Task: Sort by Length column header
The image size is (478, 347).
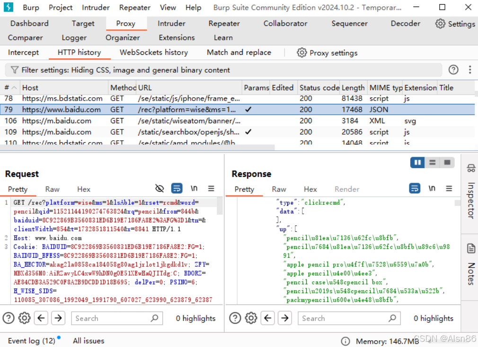Action: point(353,88)
